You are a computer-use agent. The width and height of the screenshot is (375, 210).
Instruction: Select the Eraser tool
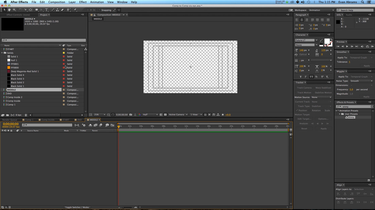pos(63,10)
